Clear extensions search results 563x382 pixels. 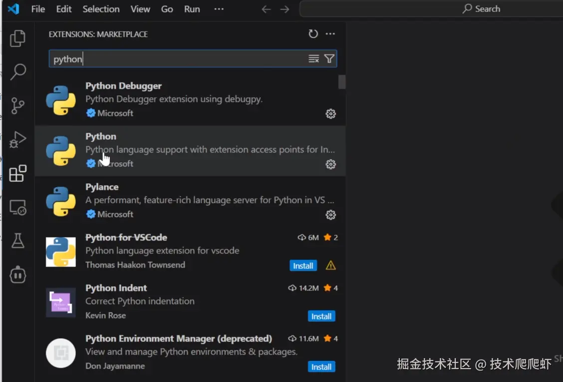pyautogui.click(x=313, y=59)
